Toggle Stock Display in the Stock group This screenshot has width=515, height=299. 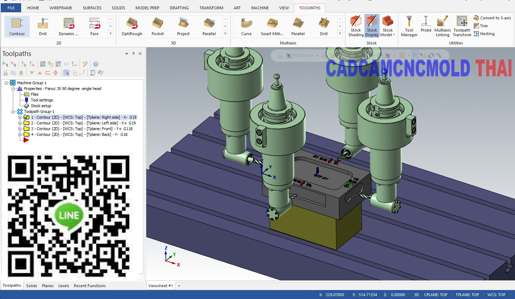point(372,26)
